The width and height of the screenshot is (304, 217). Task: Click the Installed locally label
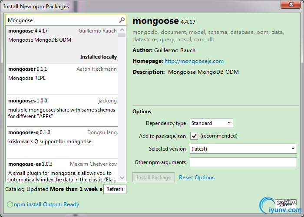tap(99, 57)
